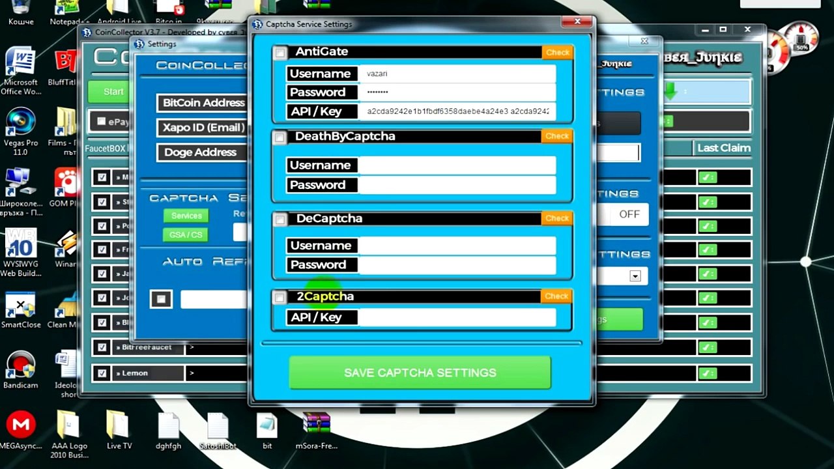Open Microsoft Office Word desktop shortcut

(20, 70)
